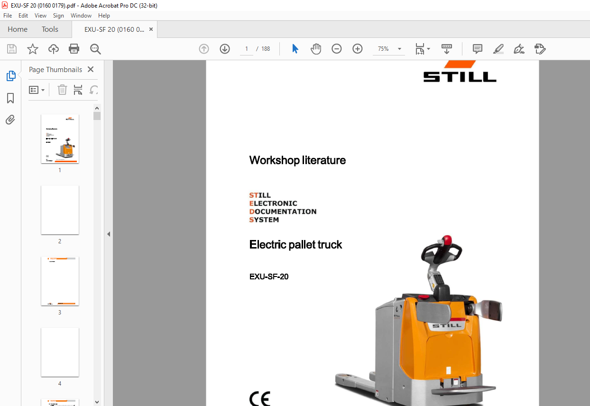Select page 1 thumbnail
This screenshot has width=590, height=406.
60,138
